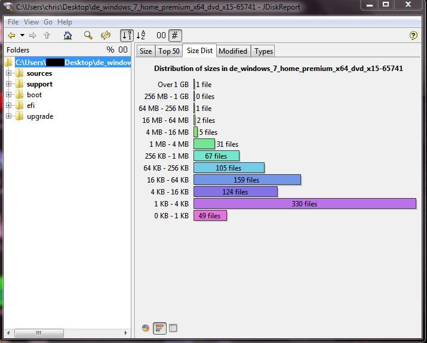
Task: Click the Forward arrow toolbar icon
Action: coord(33,35)
